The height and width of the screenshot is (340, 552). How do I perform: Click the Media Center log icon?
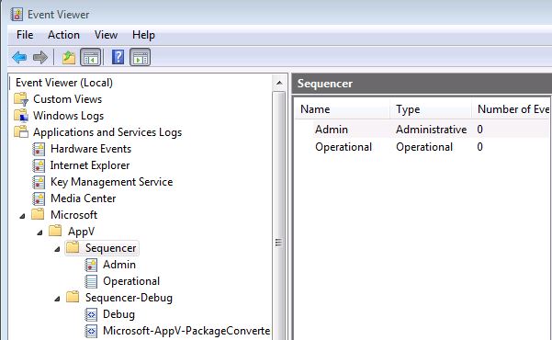tap(39, 198)
